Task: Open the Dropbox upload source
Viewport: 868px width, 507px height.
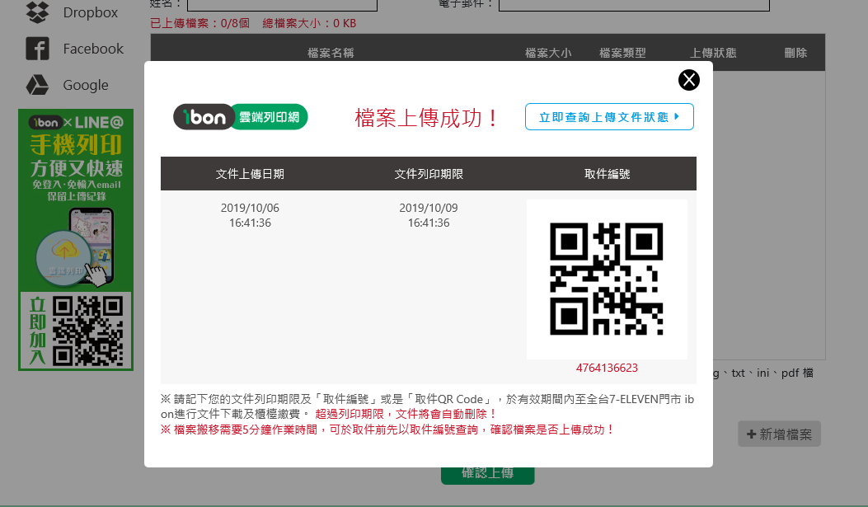Action: tap(90, 12)
